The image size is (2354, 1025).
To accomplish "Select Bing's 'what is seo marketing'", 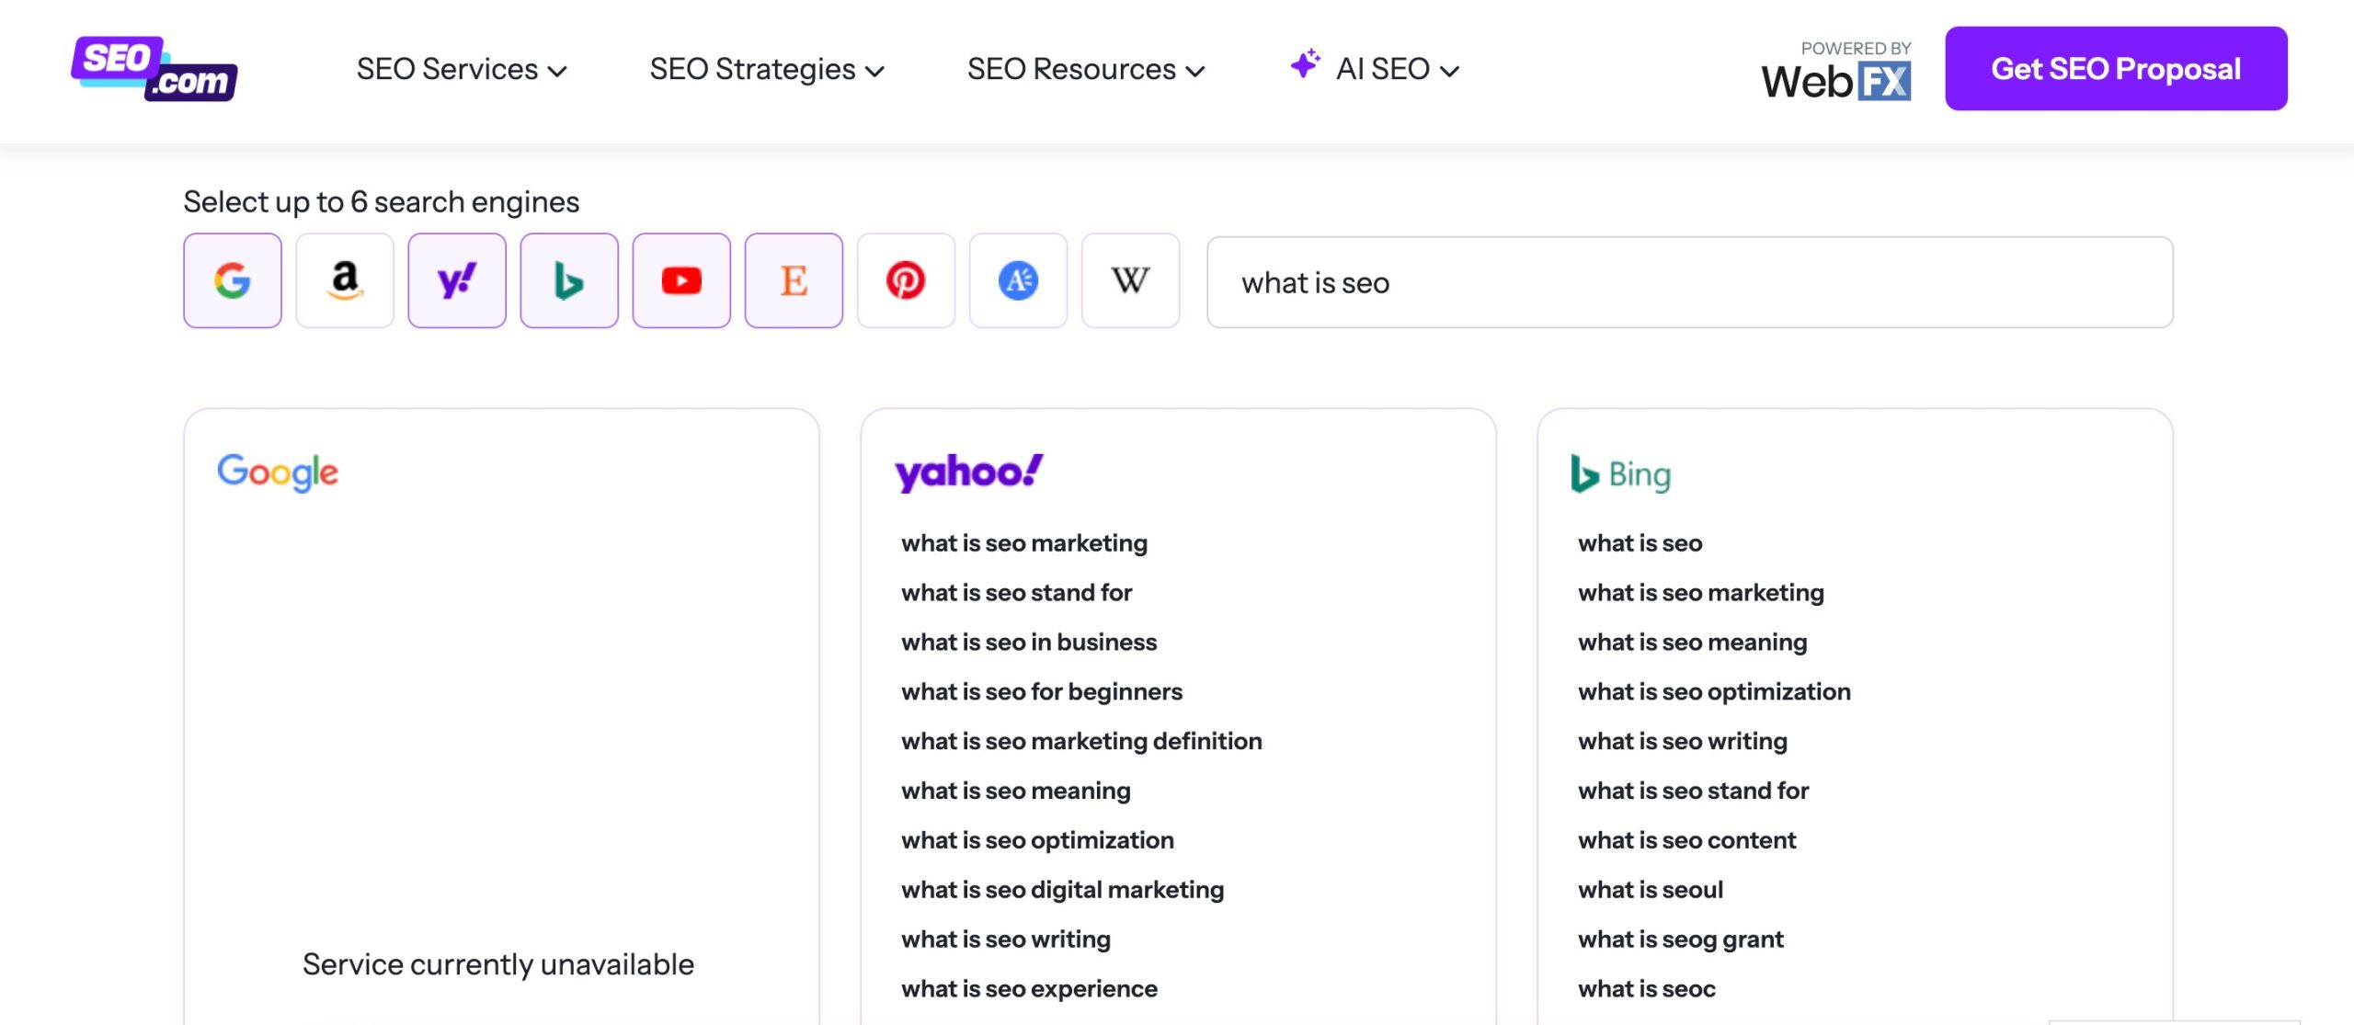I will click(1701, 593).
